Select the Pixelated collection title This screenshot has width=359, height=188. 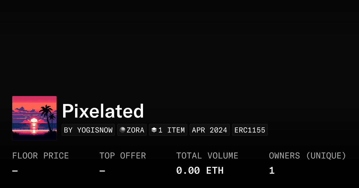tap(103, 110)
